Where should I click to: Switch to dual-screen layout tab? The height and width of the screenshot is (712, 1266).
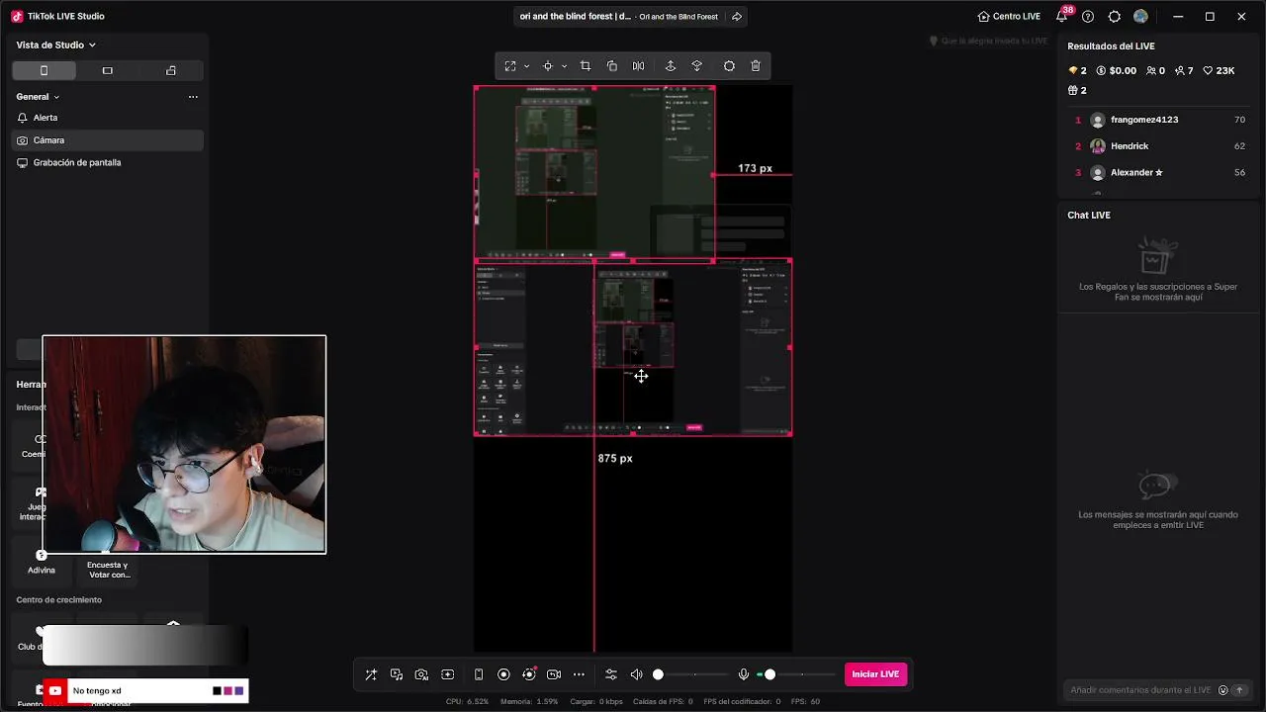point(171,70)
